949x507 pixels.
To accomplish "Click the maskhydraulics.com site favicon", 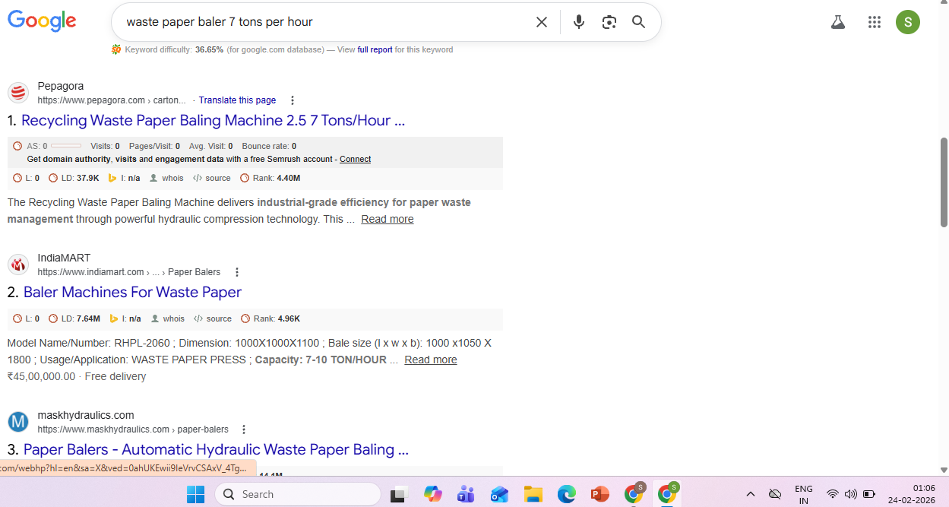I will click(18, 422).
